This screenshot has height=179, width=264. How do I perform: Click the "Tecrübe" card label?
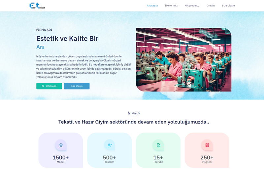(x=158, y=162)
